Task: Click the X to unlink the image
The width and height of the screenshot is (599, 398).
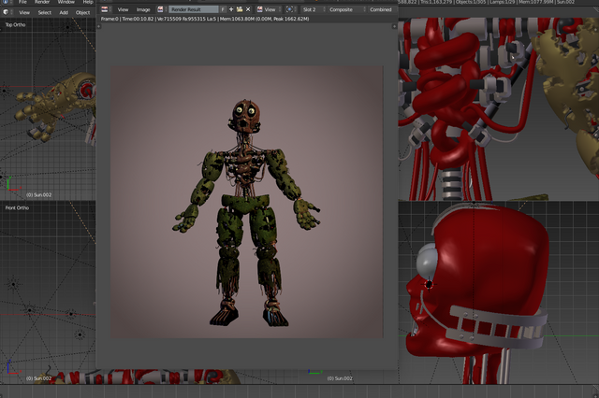Action: (247, 9)
